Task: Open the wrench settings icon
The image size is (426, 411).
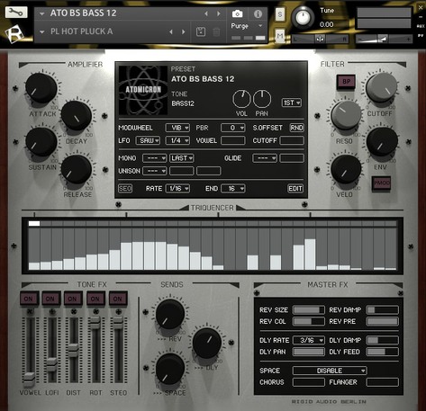Action: coord(16,13)
